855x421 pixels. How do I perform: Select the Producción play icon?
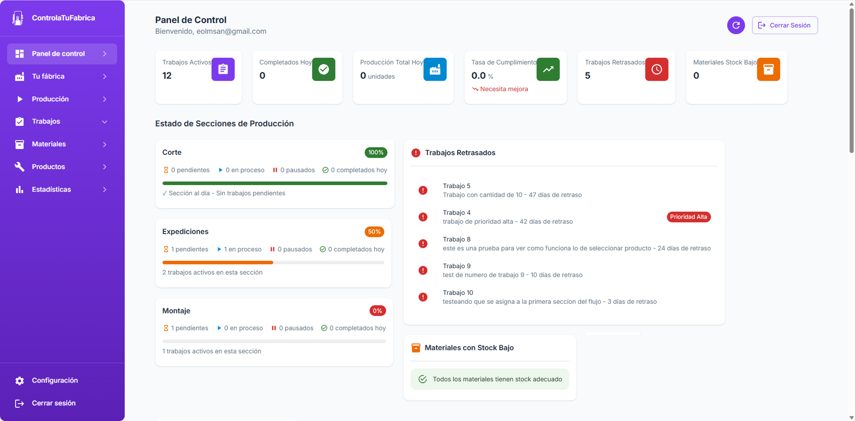click(x=20, y=99)
